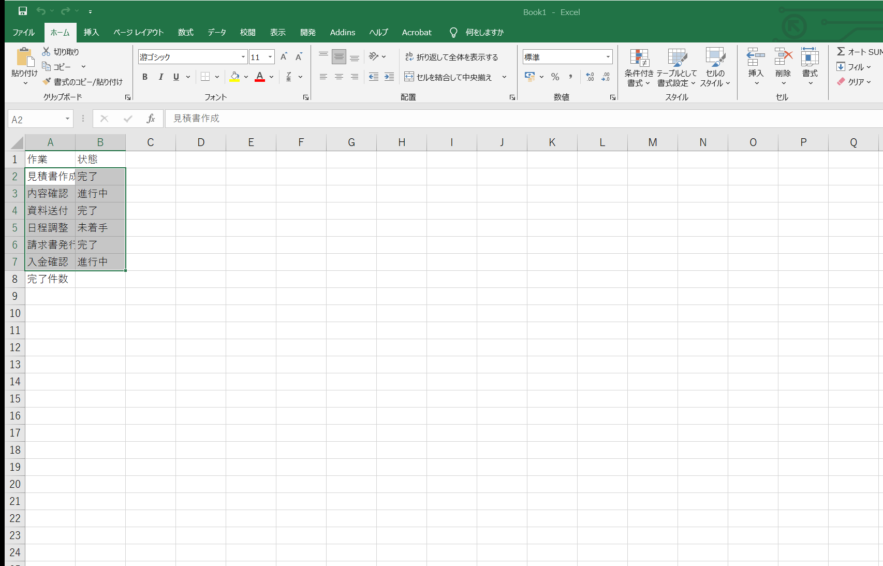Toggle center horizontal alignment

[x=339, y=77]
